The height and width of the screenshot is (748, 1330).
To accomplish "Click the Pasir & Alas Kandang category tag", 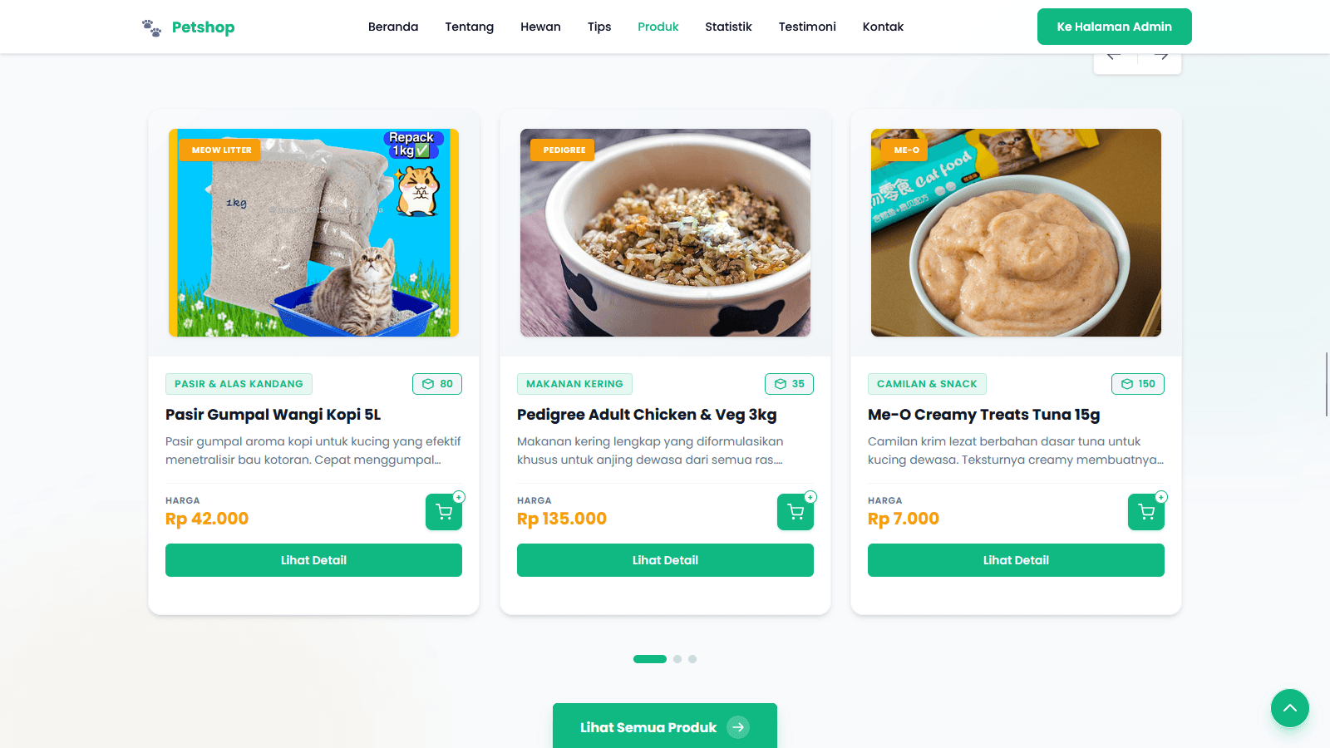I will pyautogui.click(x=239, y=384).
